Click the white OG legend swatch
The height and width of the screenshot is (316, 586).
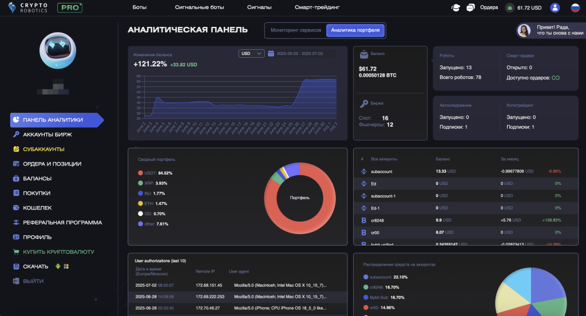pos(141,214)
